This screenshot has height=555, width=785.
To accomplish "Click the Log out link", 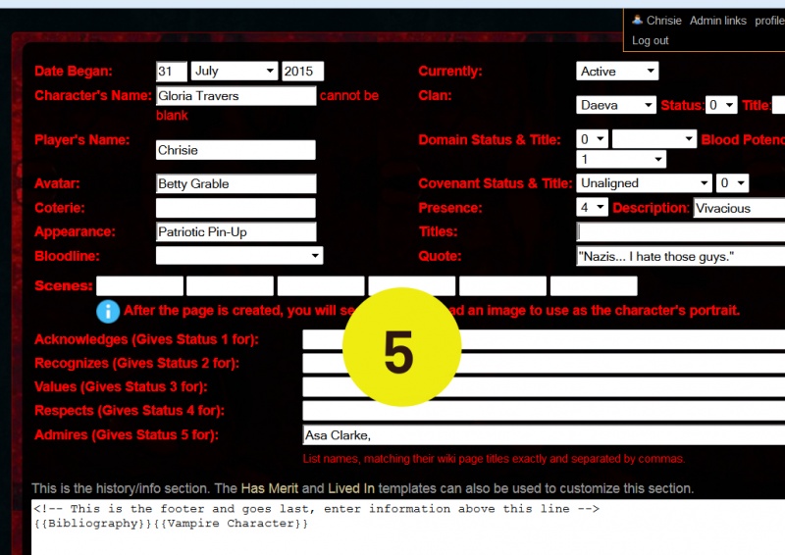I will coord(650,40).
